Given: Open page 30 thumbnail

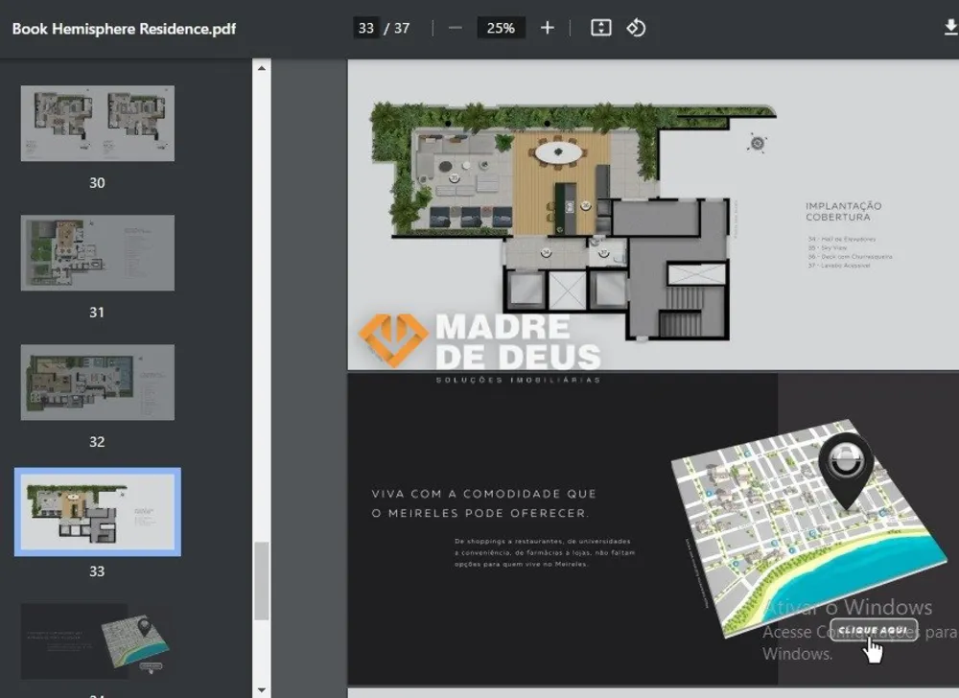Looking at the screenshot, I should (x=97, y=124).
